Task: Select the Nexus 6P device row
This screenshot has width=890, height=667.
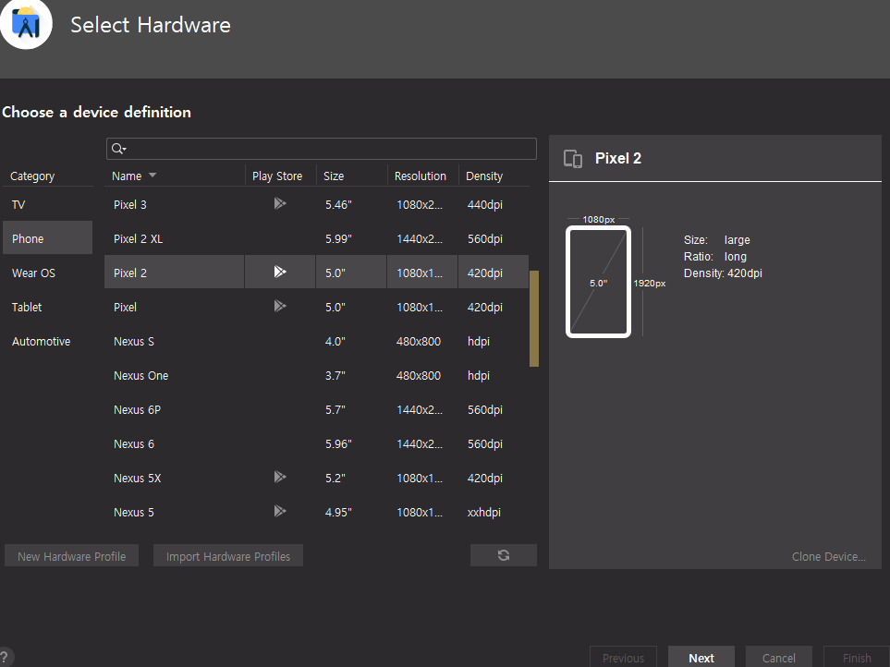Action: pos(317,409)
